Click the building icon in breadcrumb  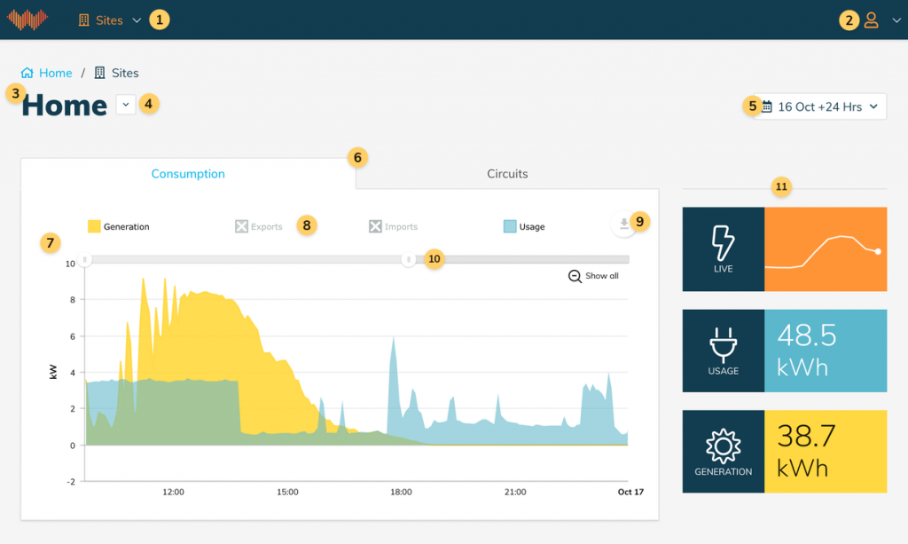coord(99,73)
